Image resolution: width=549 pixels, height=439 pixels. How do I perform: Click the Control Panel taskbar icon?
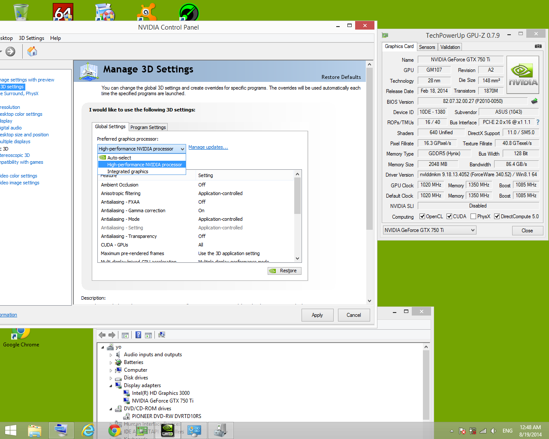tap(194, 430)
